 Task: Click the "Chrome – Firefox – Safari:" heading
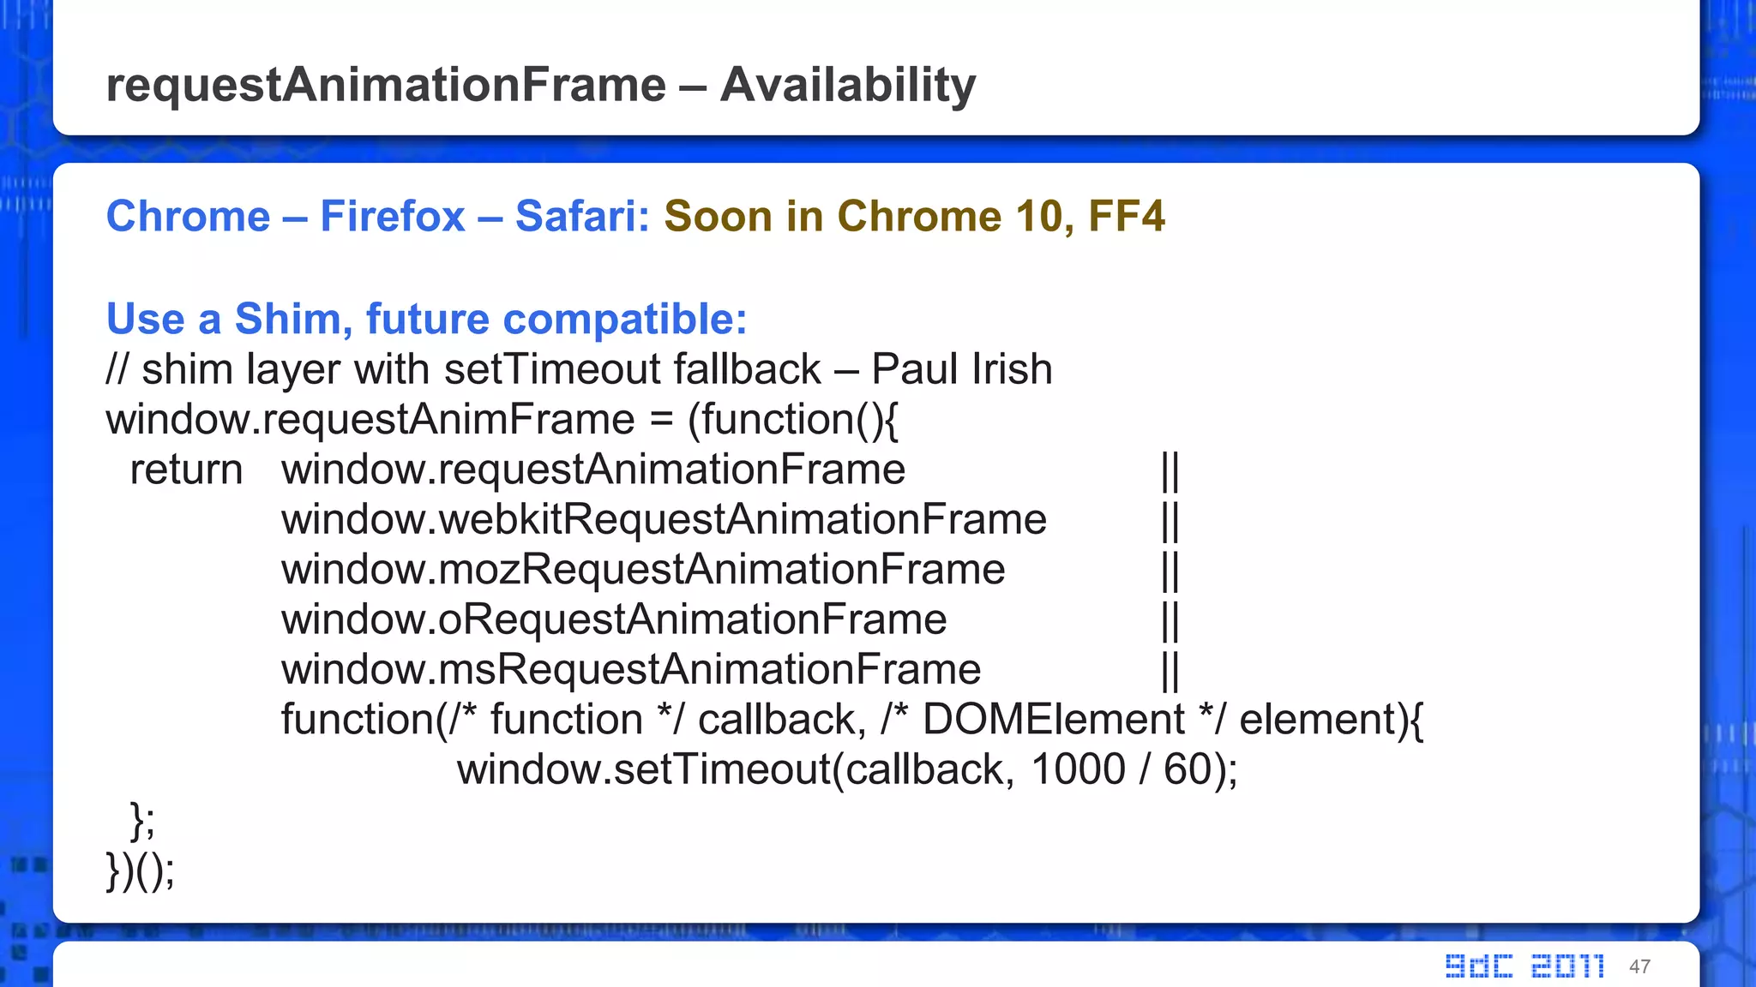pyautogui.click(x=378, y=216)
